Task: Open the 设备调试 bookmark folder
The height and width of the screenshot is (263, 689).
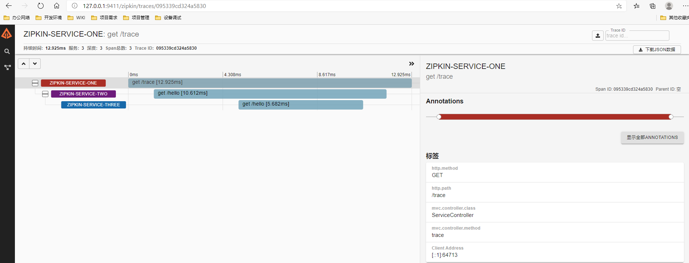Action: tap(168, 18)
